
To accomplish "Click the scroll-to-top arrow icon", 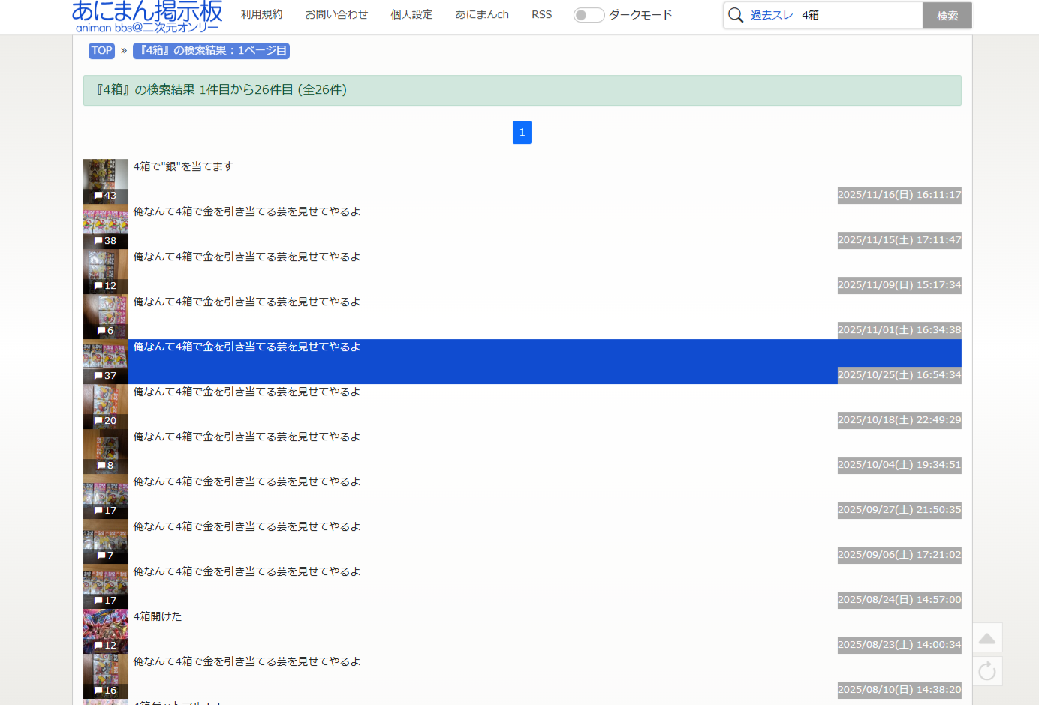I will 987,638.
